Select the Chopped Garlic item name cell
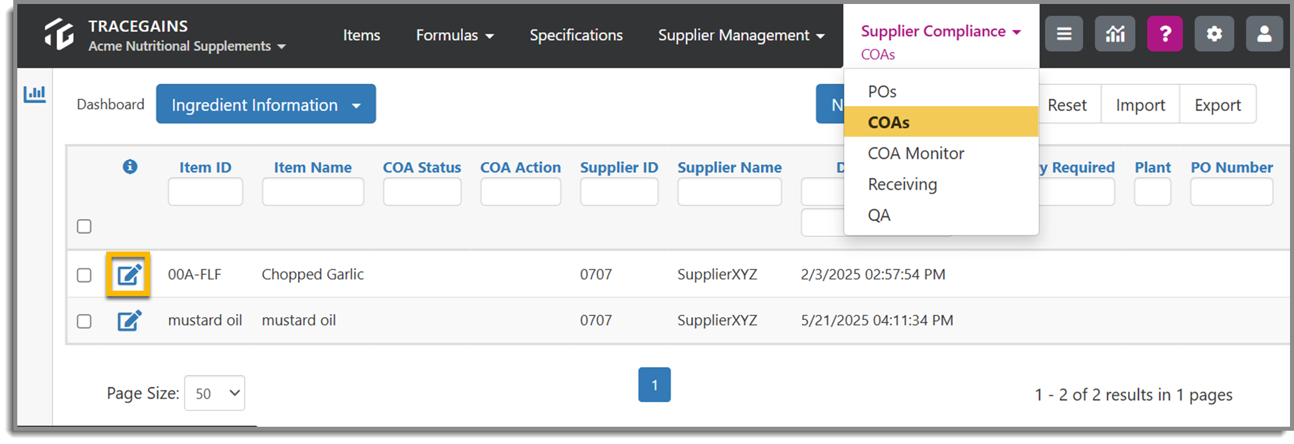 313,274
